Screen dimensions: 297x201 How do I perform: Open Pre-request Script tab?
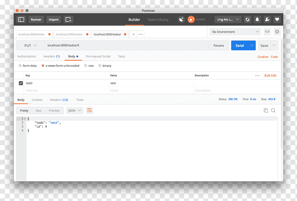click(98, 56)
